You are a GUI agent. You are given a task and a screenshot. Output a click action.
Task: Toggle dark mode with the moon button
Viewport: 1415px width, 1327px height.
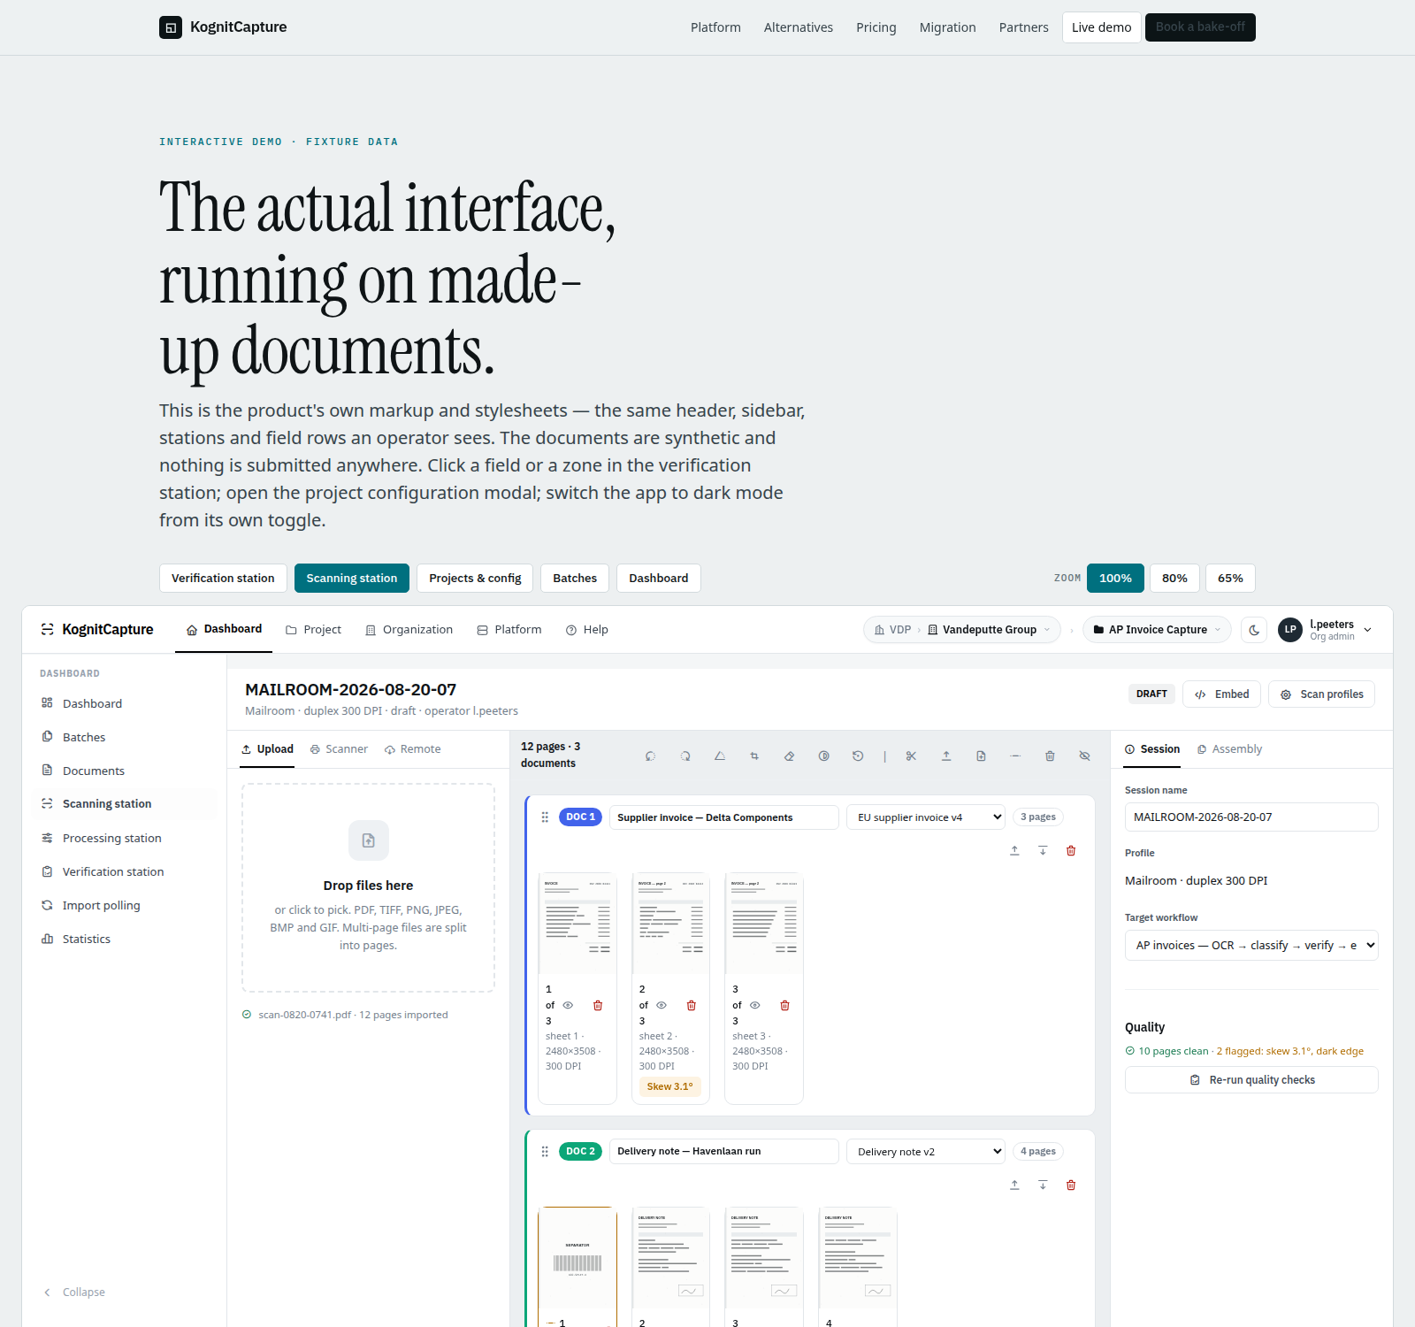(x=1254, y=630)
